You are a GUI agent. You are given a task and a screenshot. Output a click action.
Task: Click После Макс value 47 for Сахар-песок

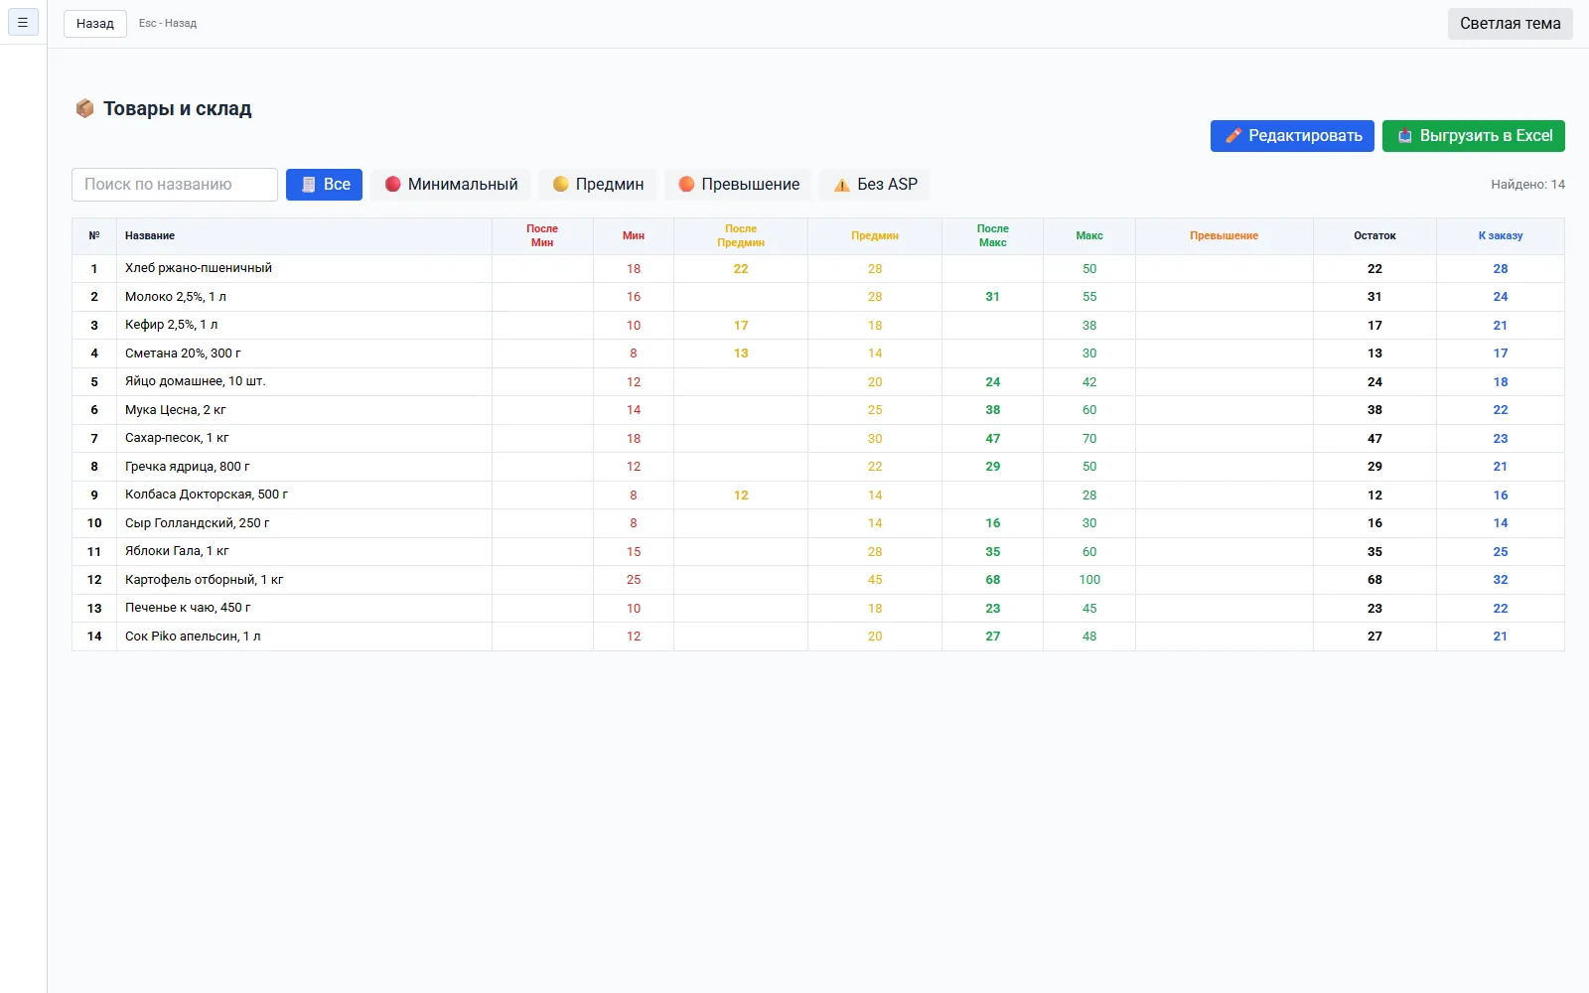click(x=993, y=439)
